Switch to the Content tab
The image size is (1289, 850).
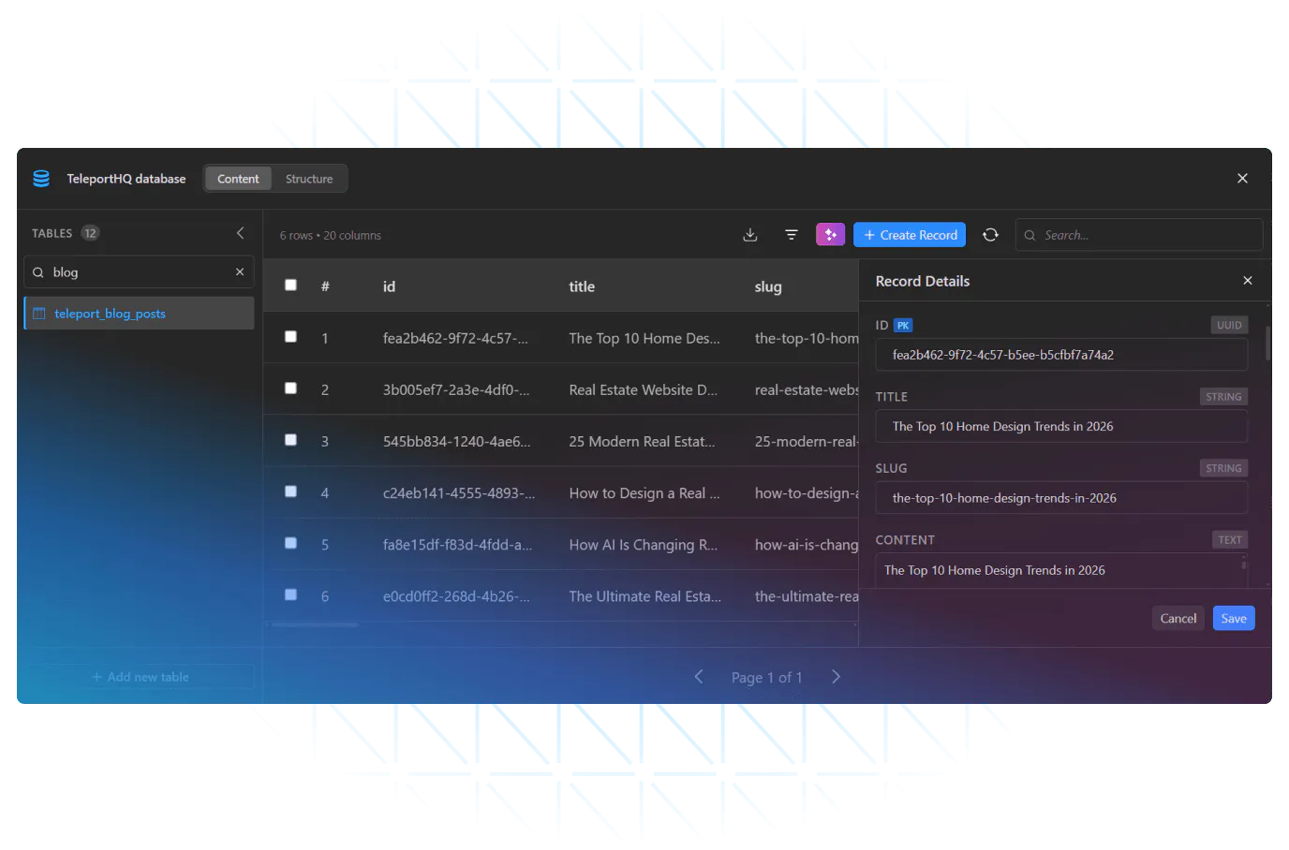(238, 179)
